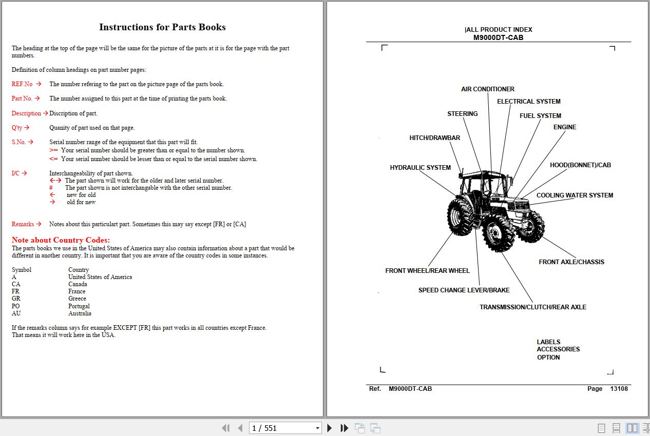The width and height of the screenshot is (650, 436).
Task: Jump to the first page of the document
Action: coord(226,427)
